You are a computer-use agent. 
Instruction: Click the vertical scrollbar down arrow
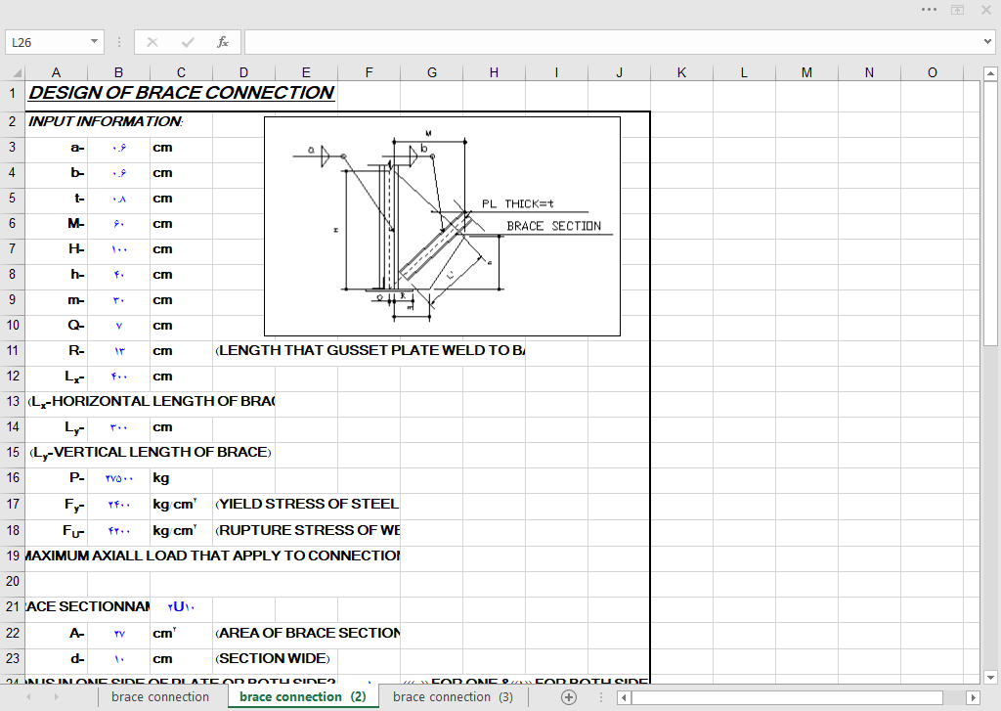pos(990,677)
